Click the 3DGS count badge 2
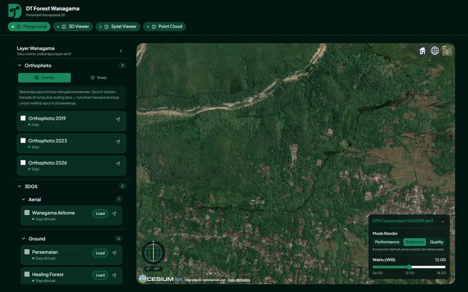 122,186
